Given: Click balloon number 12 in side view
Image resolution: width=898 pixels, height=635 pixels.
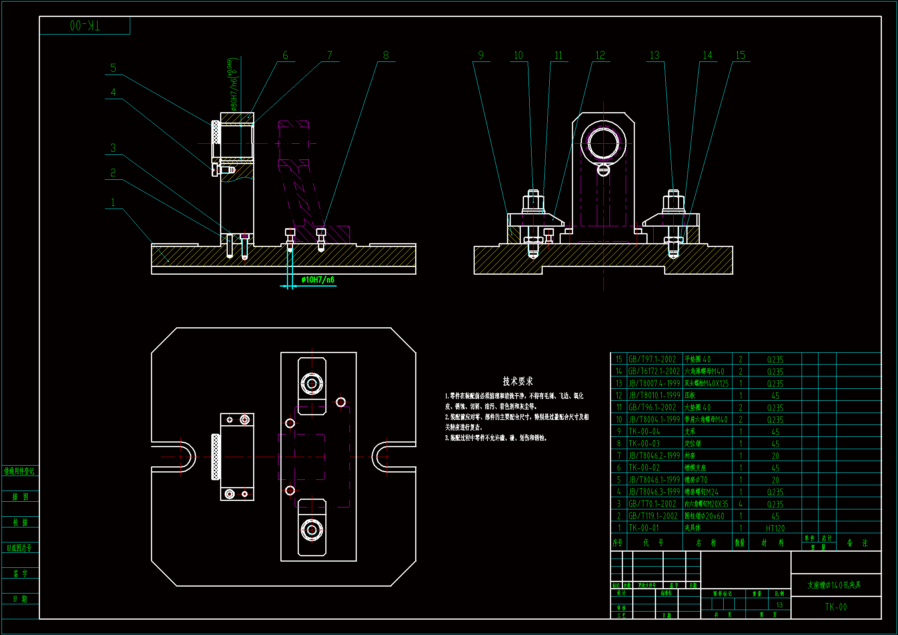Looking at the screenshot, I should (x=600, y=55).
